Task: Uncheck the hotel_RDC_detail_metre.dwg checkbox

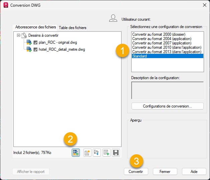Action: (x=36, y=49)
